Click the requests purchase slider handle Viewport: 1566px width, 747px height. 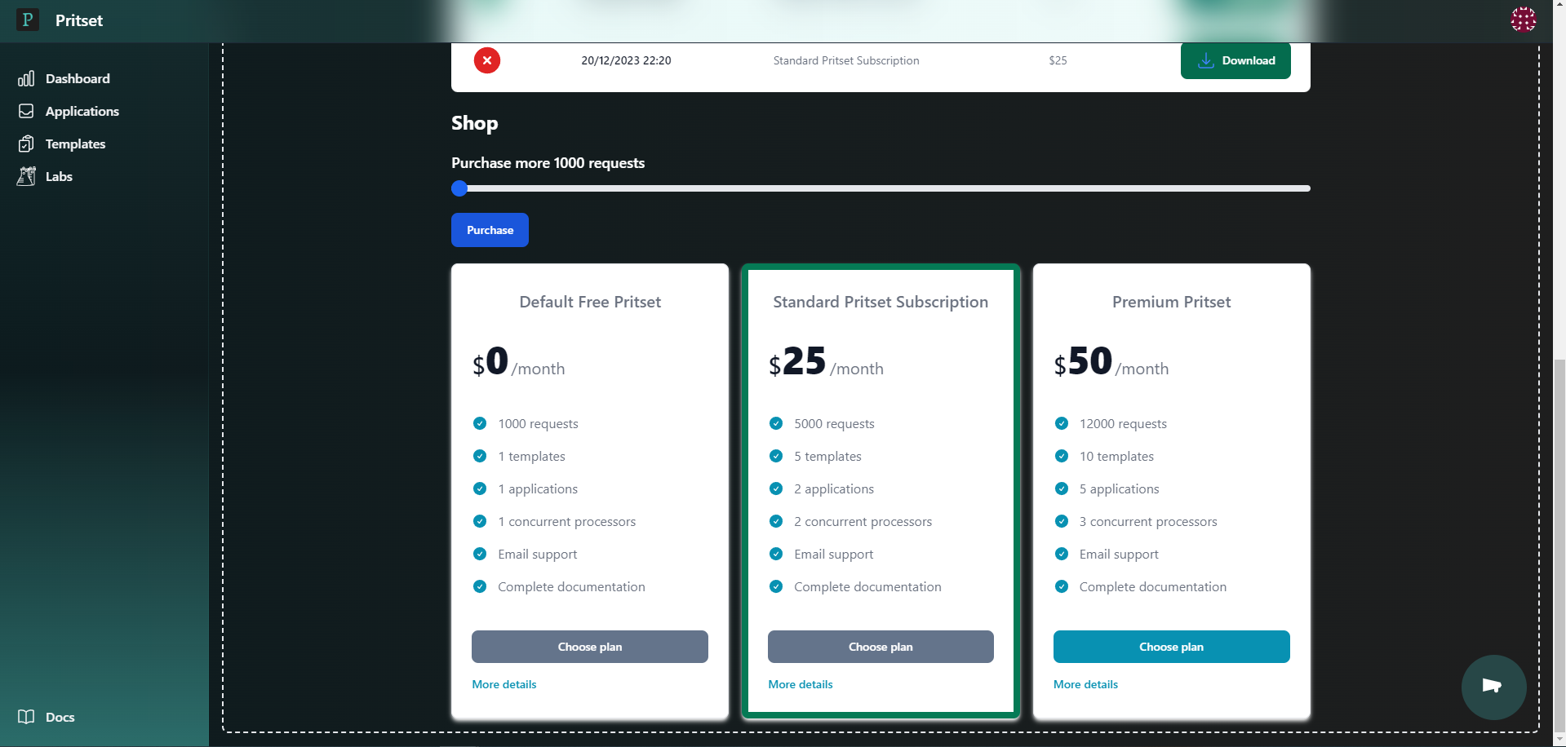tap(459, 188)
